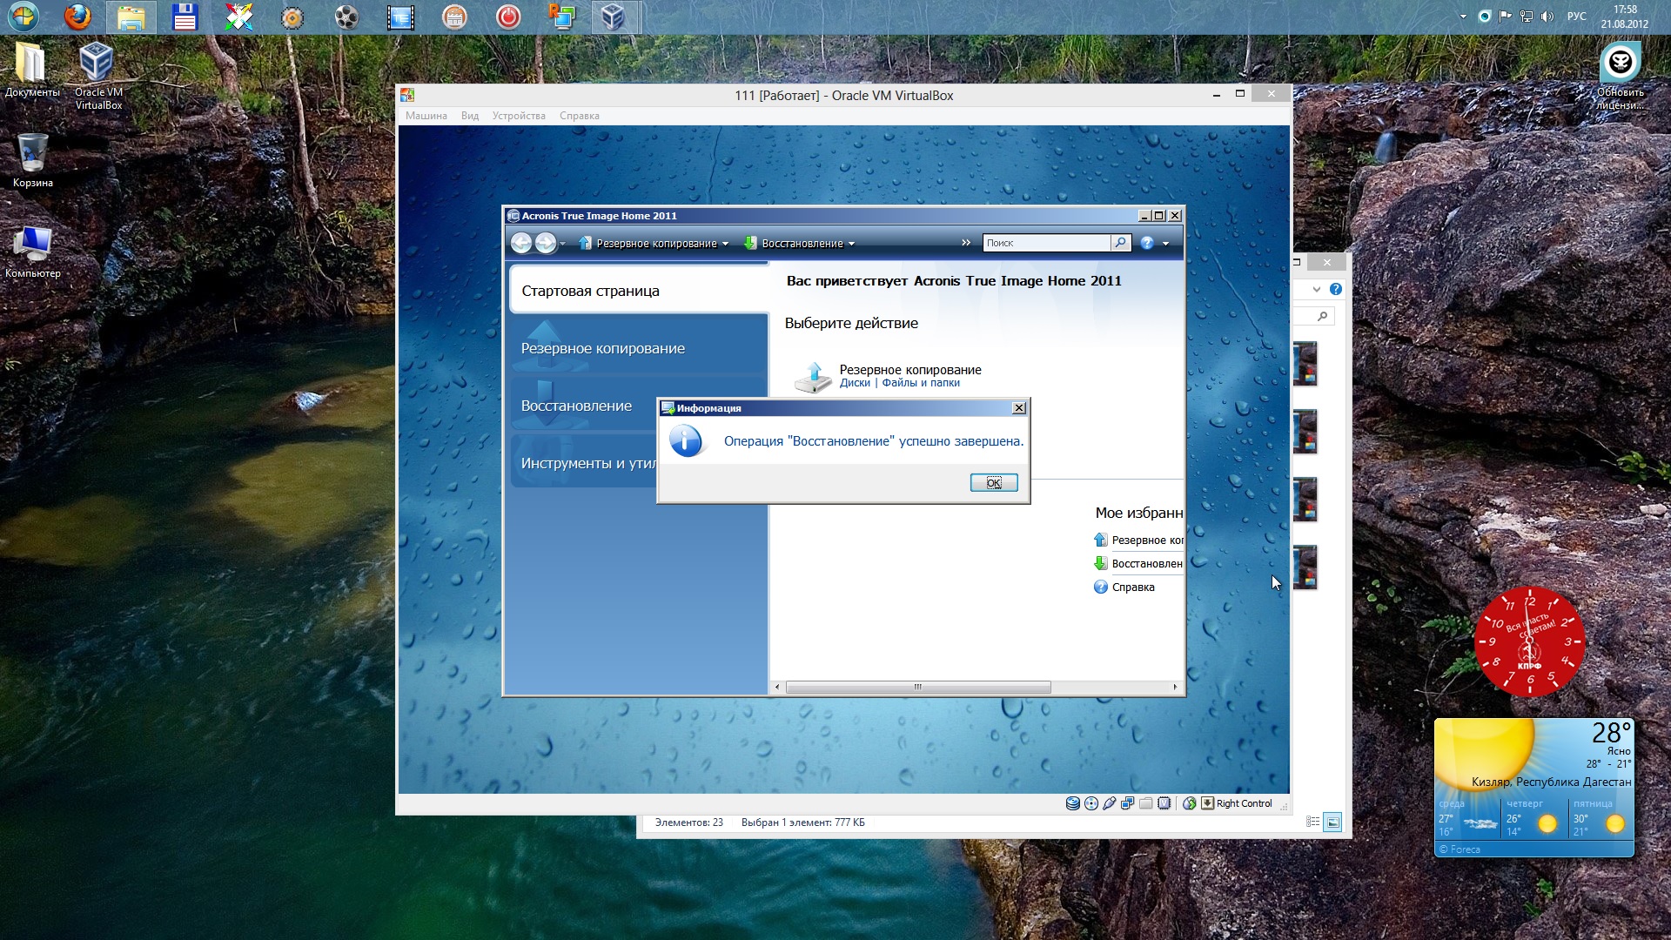Click the blue help question-mark icon
Viewport: 1671px width, 940px height.
click(x=1147, y=244)
